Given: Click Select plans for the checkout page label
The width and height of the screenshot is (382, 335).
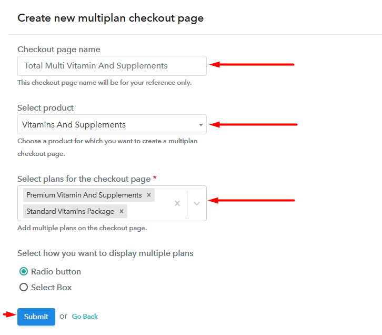Looking at the screenshot, I should (84, 179).
